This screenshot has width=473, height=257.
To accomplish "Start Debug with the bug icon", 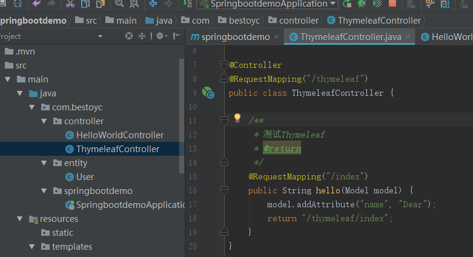I will pyautogui.click(x=362, y=3).
